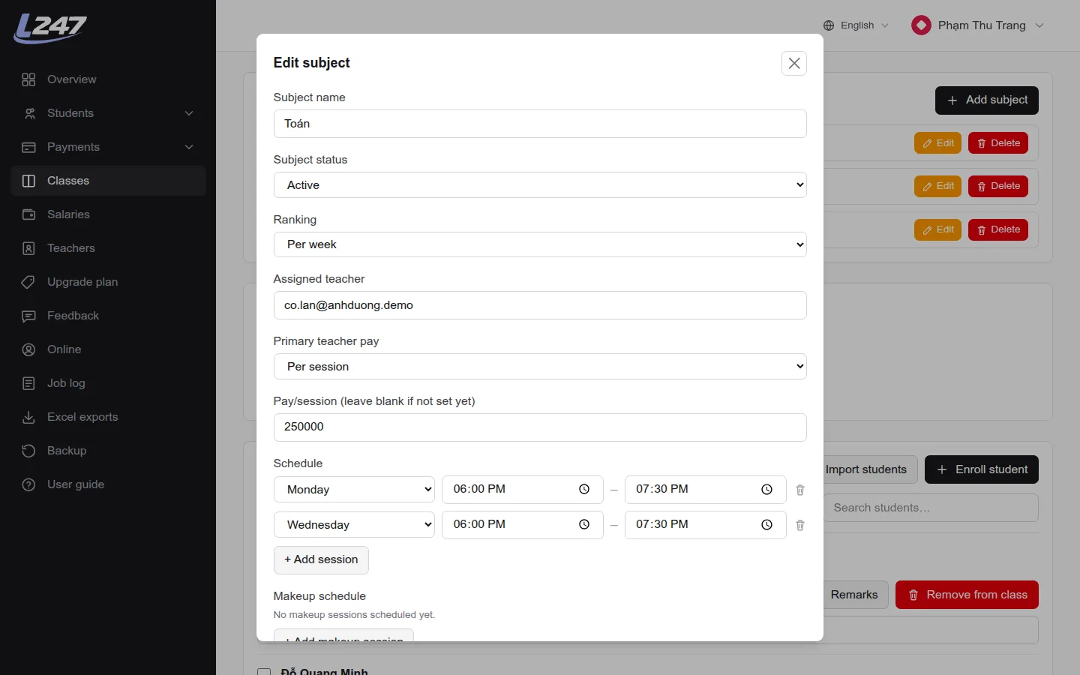Click the Backup restore icon
The width and height of the screenshot is (1080, 675).
(x=28, y=451)
